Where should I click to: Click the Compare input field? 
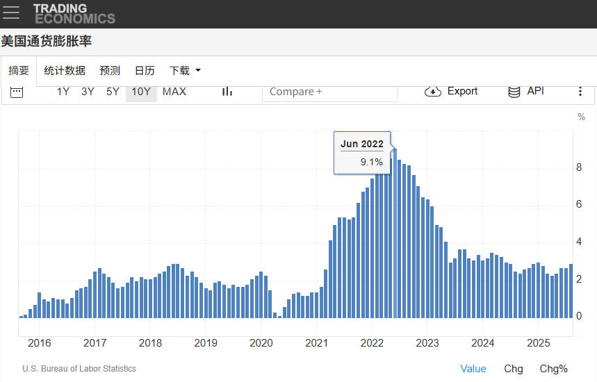pyautogui.click(x=329, y=92)
